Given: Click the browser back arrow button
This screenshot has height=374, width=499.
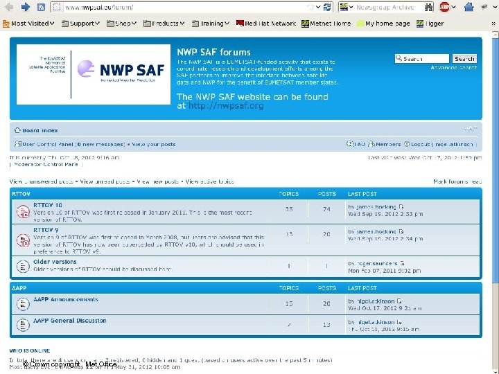Looking at the screenshot, I should click(x=9, y=7).
